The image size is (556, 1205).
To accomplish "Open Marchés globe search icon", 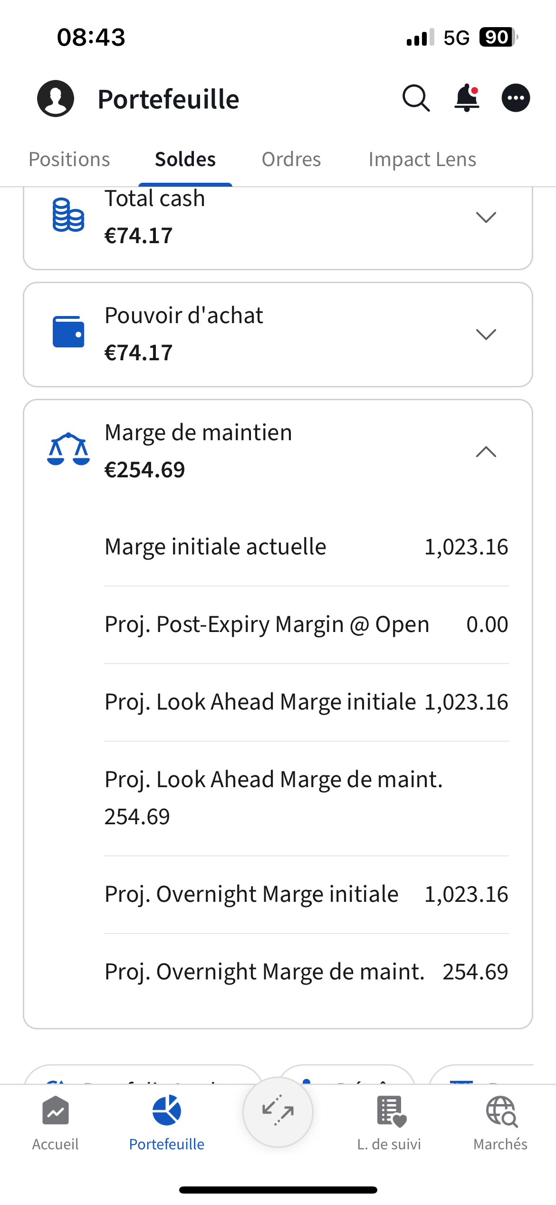I will point(501,1111).
